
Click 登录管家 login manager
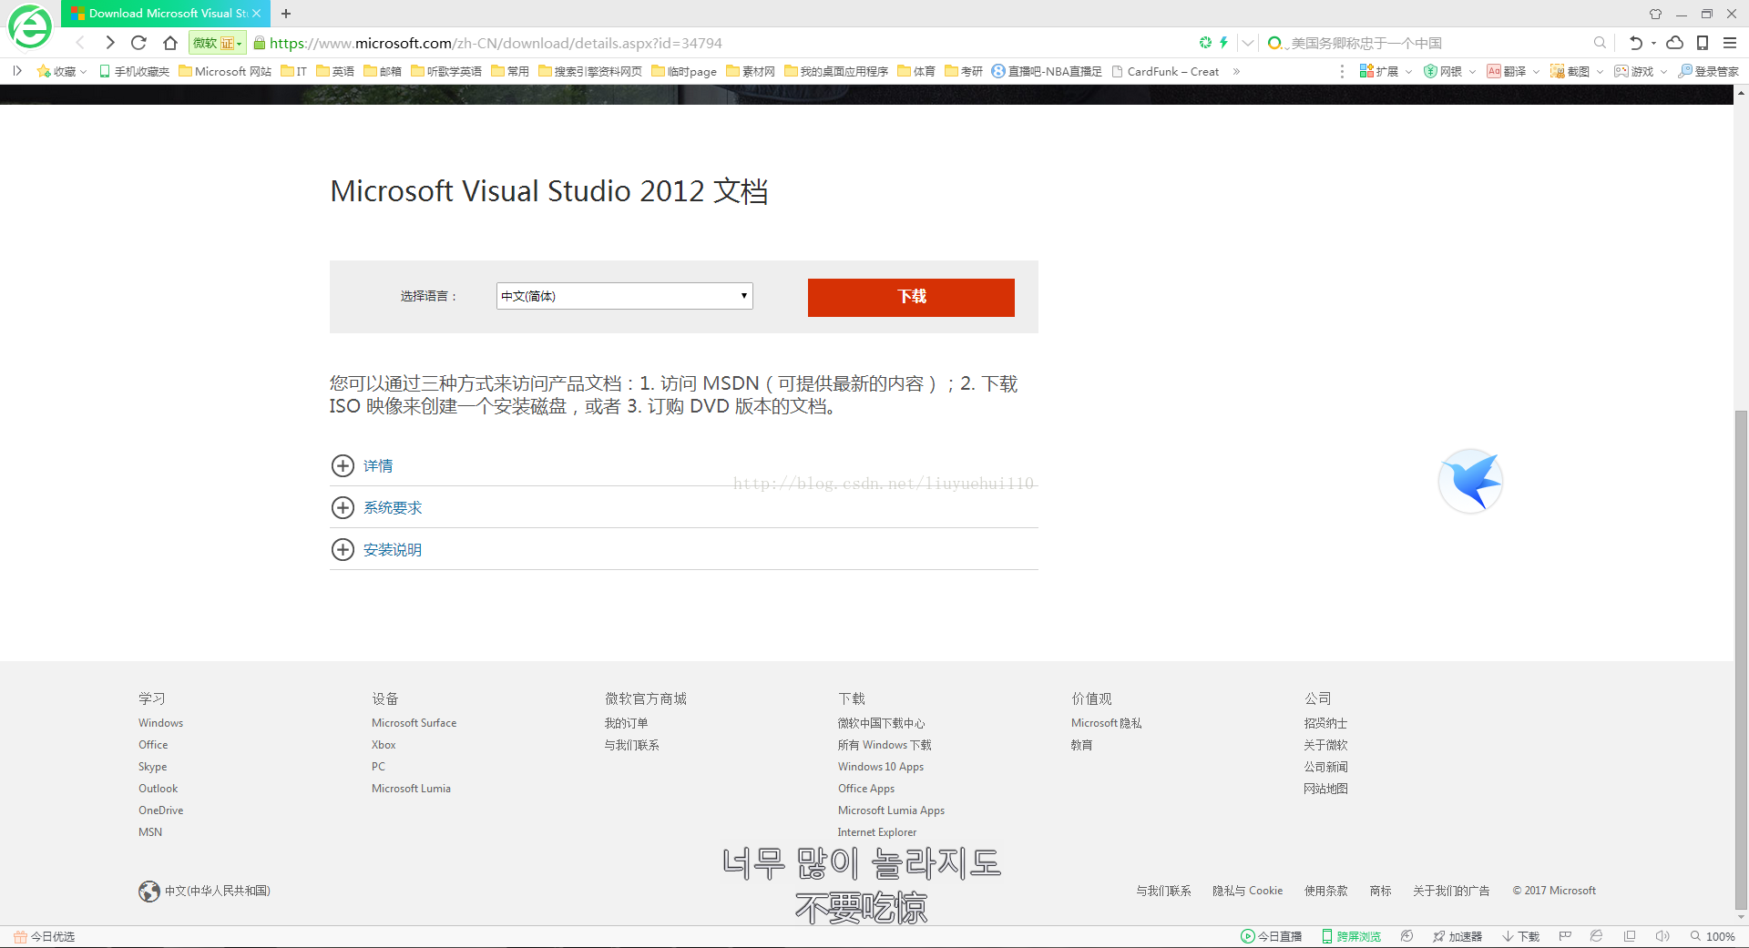[1709, 71]
